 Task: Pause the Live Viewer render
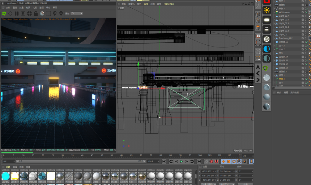17,14
